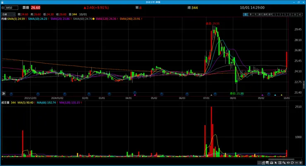Screen dimensions: 306x166
Task: Click the horizontal chart scrollbar thumb
Action: 281,159
